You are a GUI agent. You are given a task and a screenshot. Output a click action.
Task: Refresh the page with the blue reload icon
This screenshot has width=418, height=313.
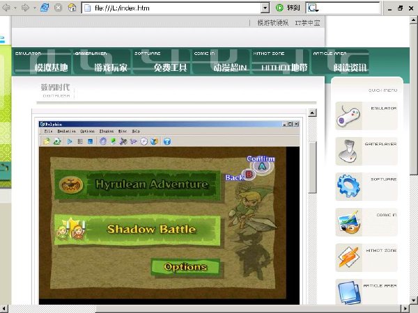click(45, 8)
